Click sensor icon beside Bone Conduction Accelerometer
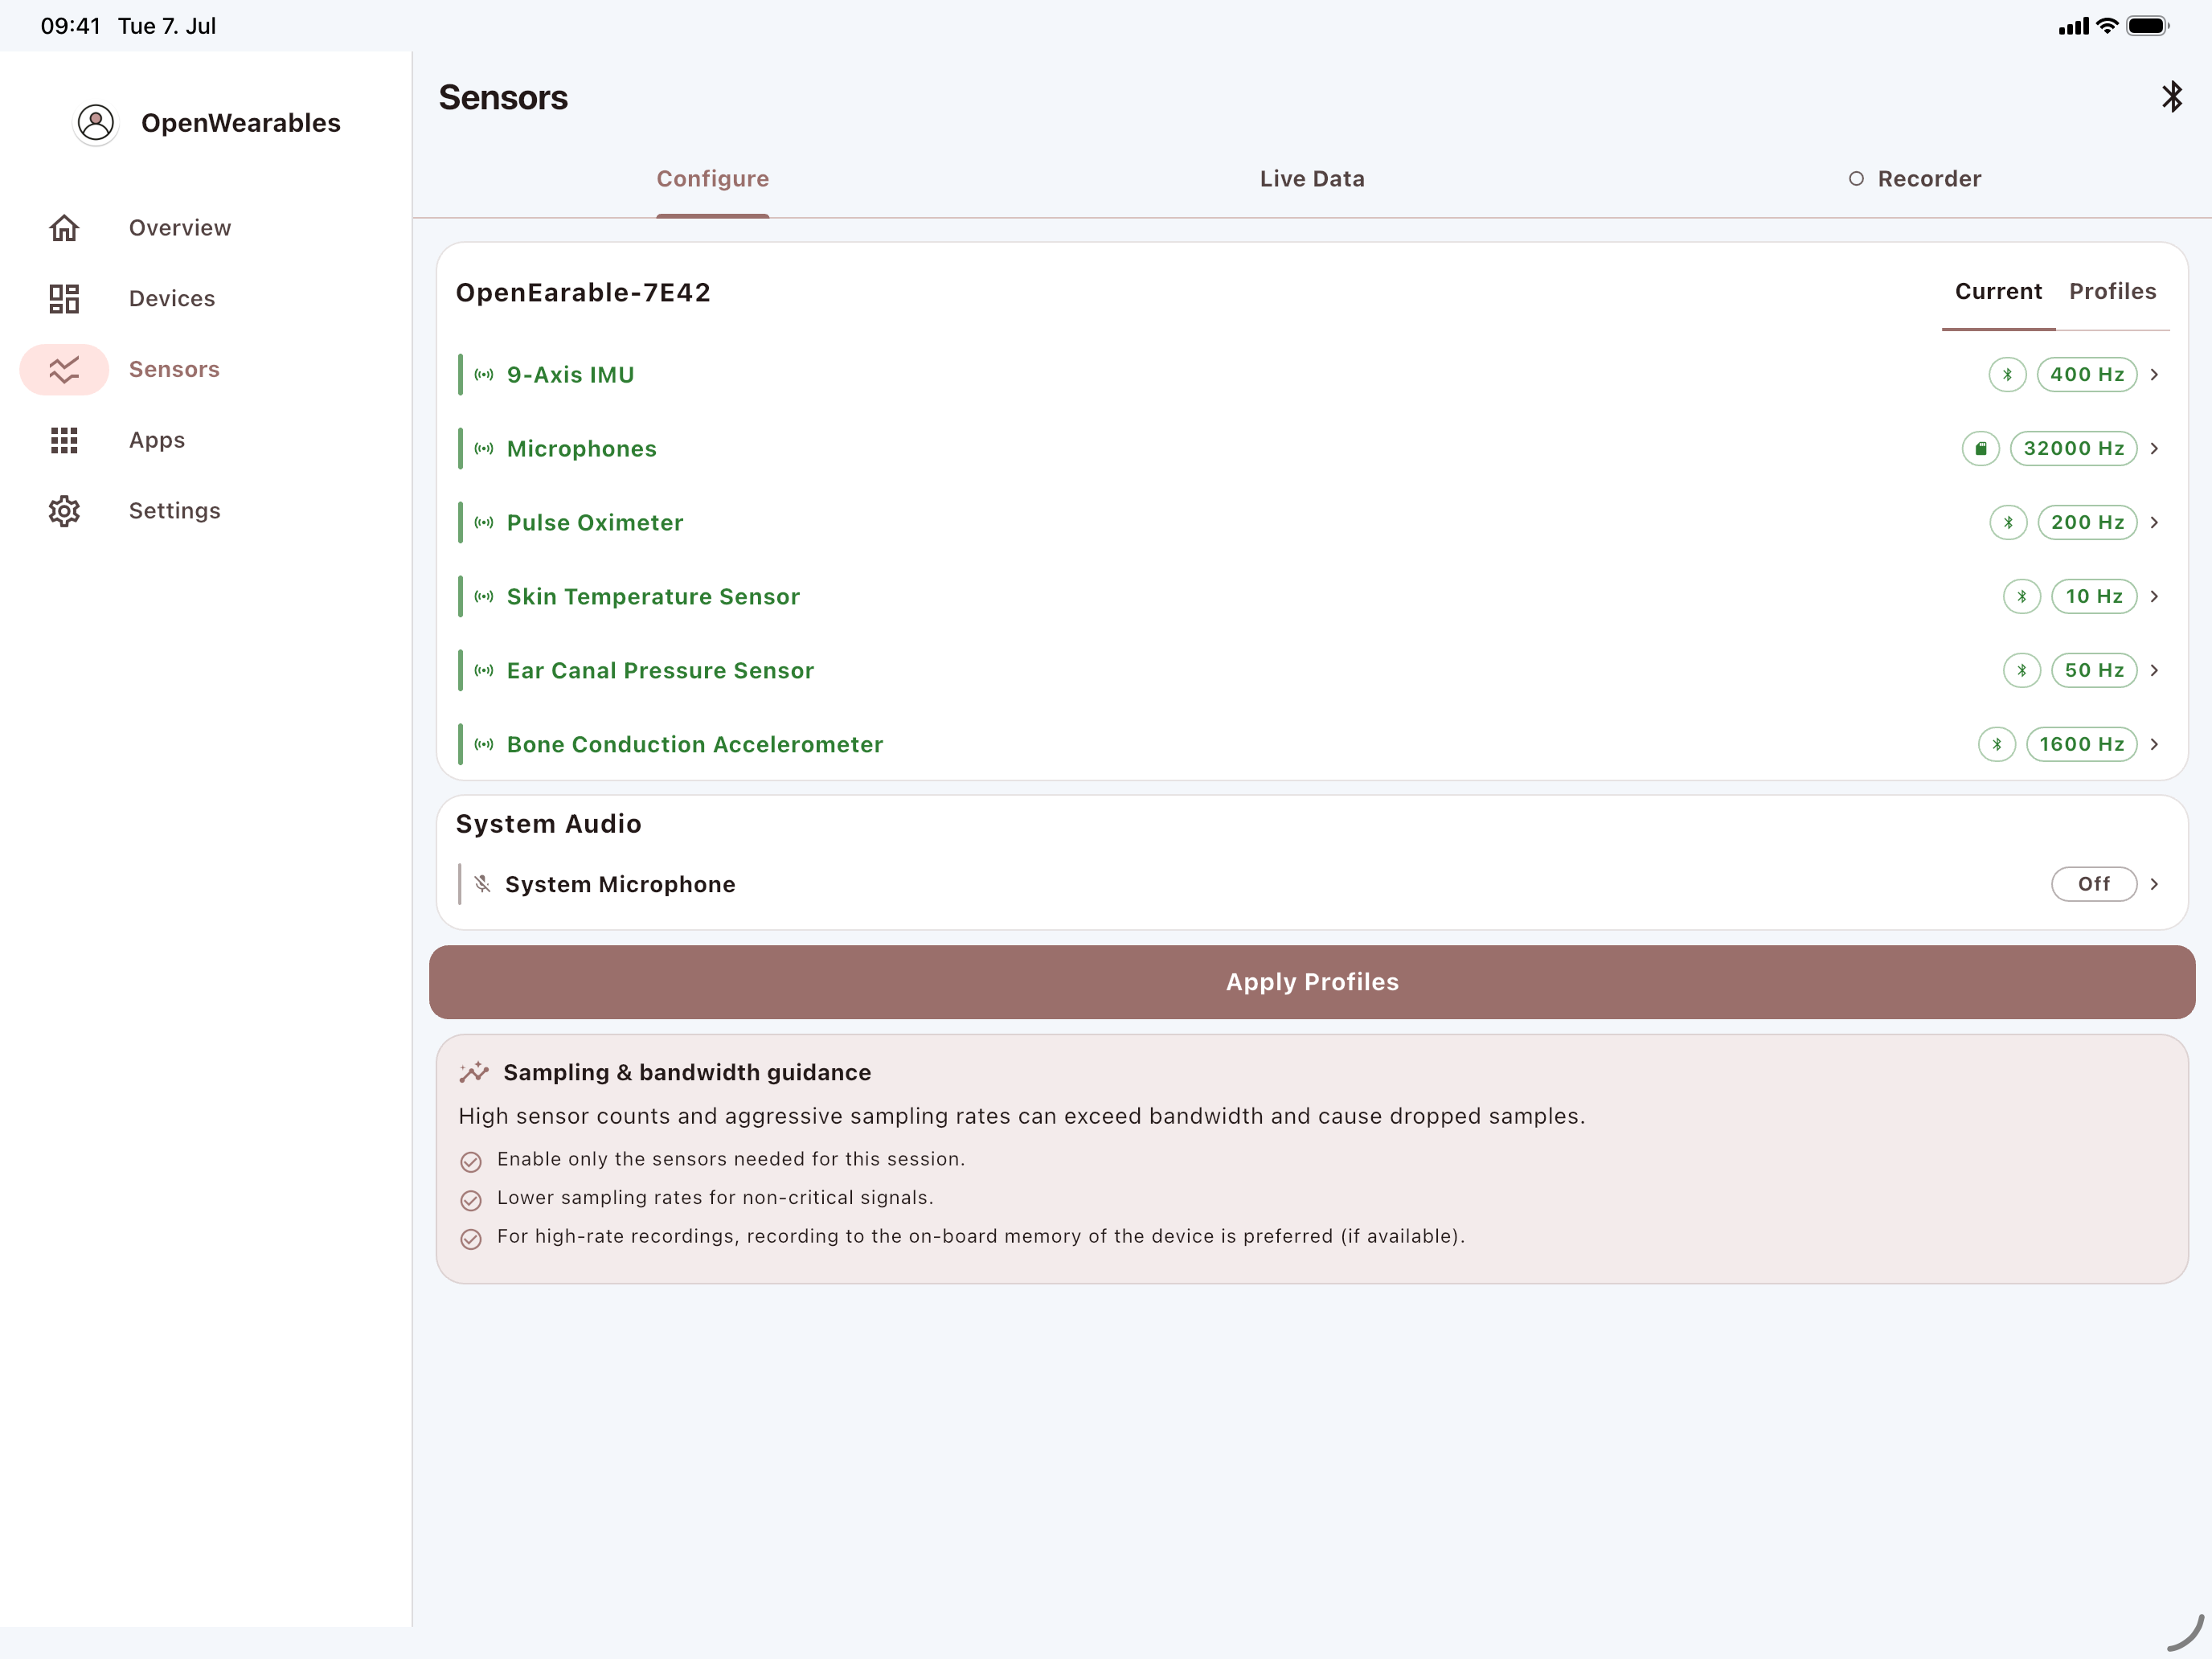 tap(484, 745)
